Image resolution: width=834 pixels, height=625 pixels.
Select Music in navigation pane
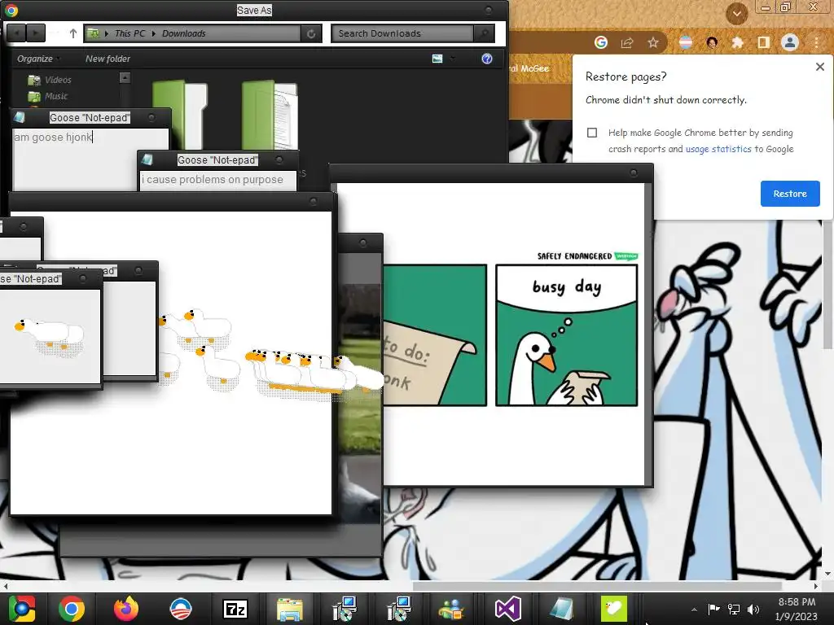48,96
